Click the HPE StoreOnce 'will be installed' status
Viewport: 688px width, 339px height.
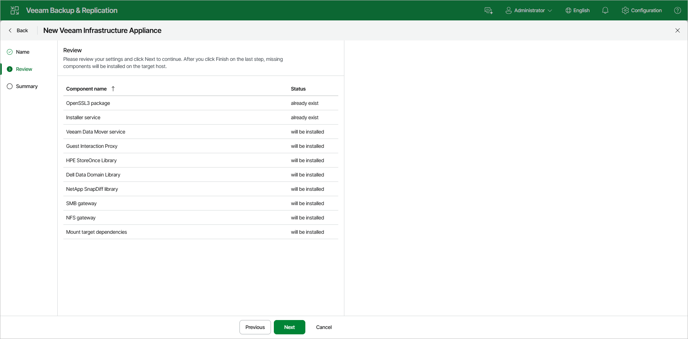(307, 160)
